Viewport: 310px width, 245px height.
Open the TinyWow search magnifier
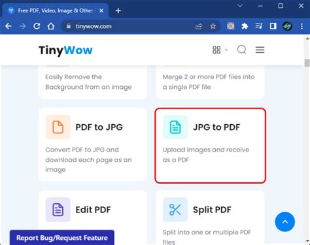(x=241, y=50)
